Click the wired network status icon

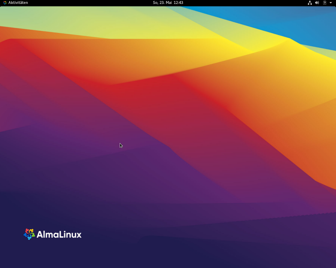click(x=310, y=3)
